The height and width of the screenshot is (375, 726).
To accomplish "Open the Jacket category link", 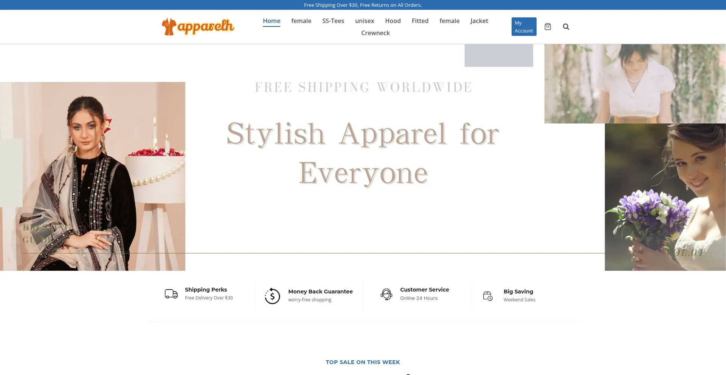I will tap(479, 21).
